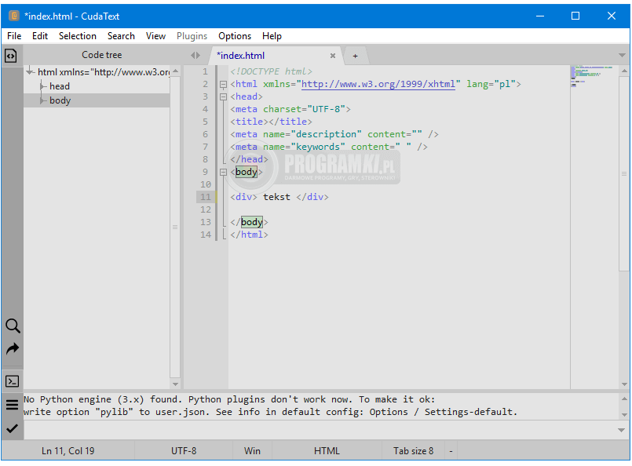Click the dash field in status bar
This screenshot has height=466, width=632.
tap(451, 450)
